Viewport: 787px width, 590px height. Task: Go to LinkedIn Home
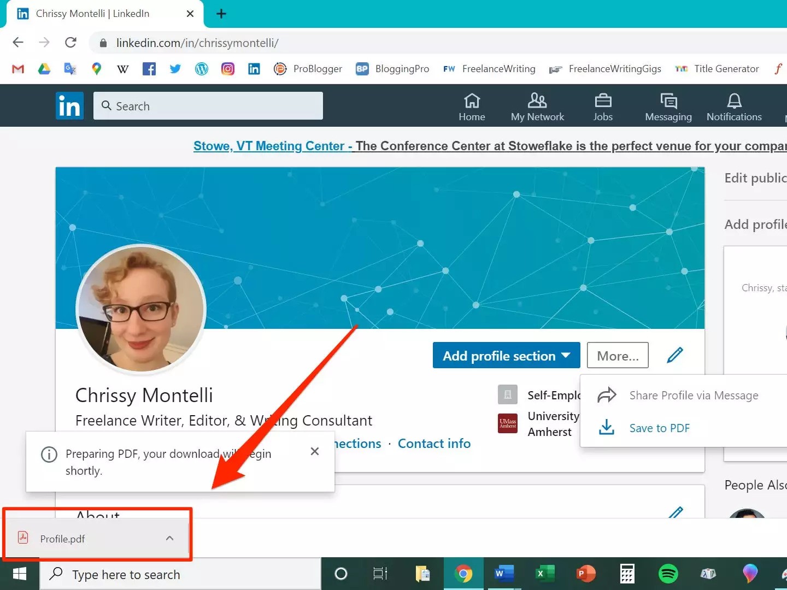coord(472,107)
